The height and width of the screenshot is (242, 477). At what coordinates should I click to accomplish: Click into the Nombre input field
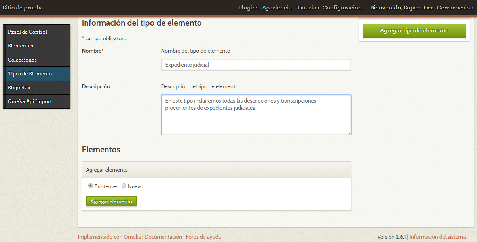256,64
